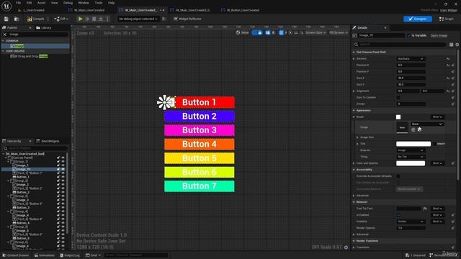This screenshot has height=259, width=461.
Task: Open the Window menu
Action: pos(84,3)
